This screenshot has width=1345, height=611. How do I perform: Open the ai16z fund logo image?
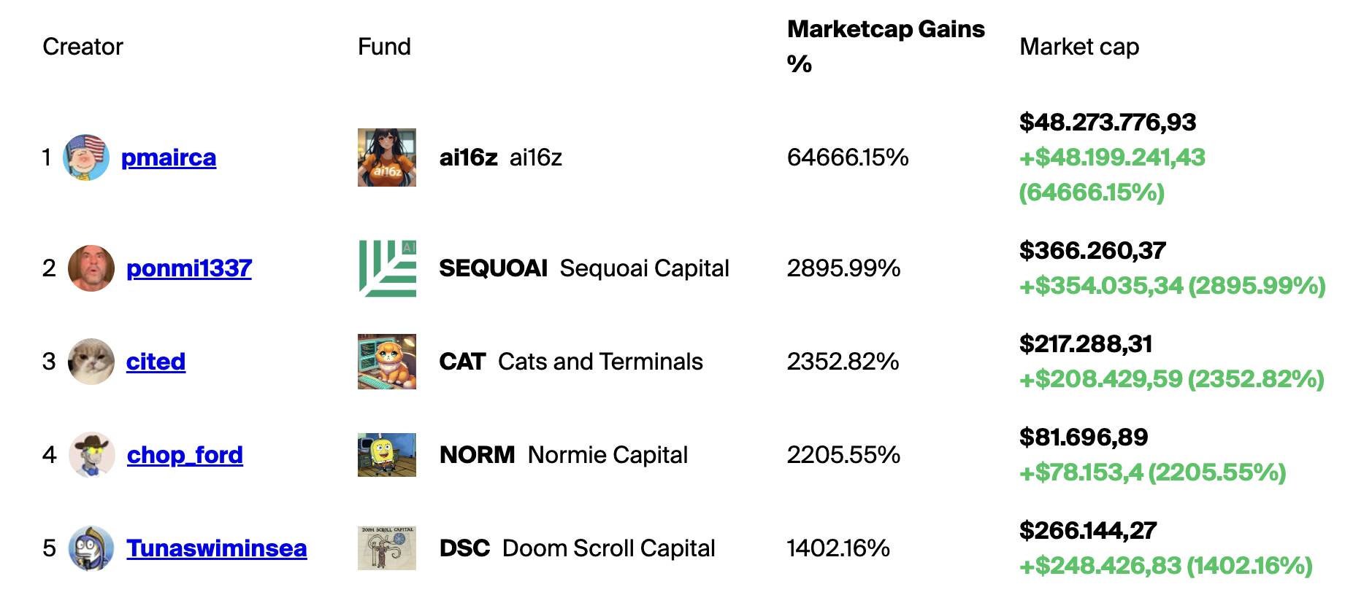tap(387, 157)
